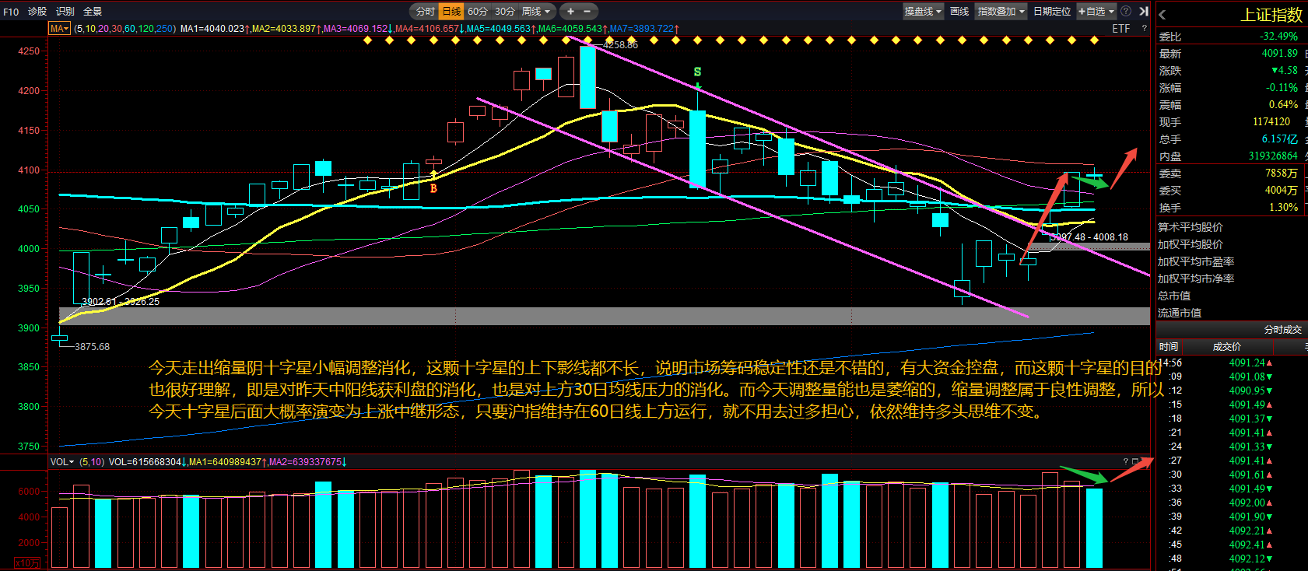Click MA parameters (5,10,20,30,60,120,250)

(124, 28)
